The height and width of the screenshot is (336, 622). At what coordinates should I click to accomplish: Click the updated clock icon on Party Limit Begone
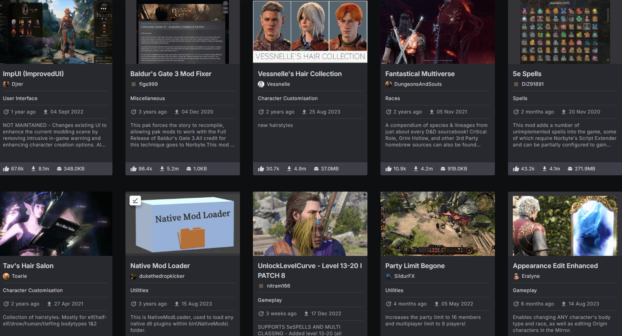[389, 304]
